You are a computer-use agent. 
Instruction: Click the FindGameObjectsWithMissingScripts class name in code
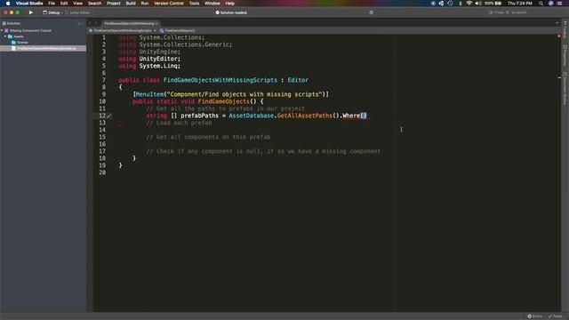tap(220, 80)
